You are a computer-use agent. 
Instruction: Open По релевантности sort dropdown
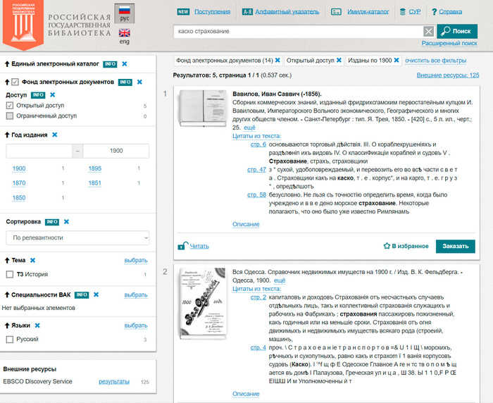77,238
